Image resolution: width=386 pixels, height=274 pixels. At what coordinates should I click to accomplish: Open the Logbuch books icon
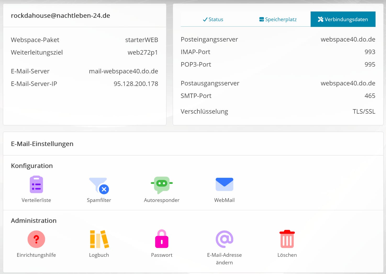[x=99, y=239]
